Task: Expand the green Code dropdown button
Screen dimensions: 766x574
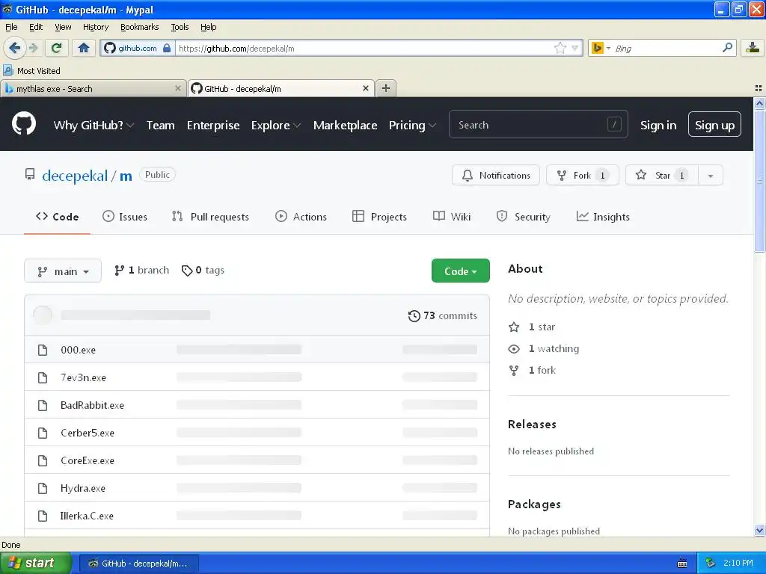Action: (460, 271)
